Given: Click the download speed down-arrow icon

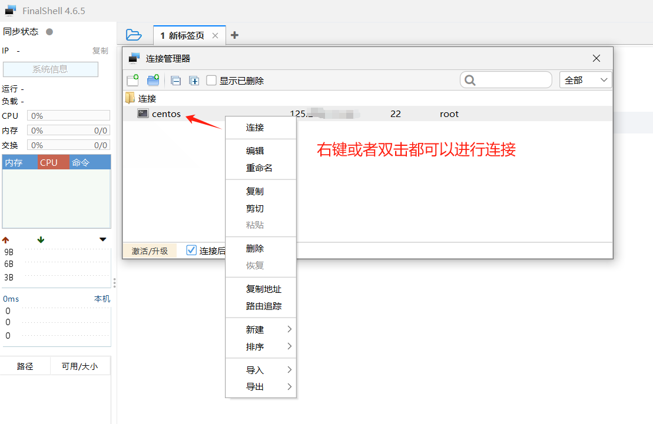Looking at the screenshot, I should tap(41, 240).
